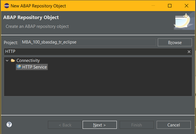Collapse the Connectivity tree node arrow
Screen dimensions: 196x134
[x=7, y=60]
